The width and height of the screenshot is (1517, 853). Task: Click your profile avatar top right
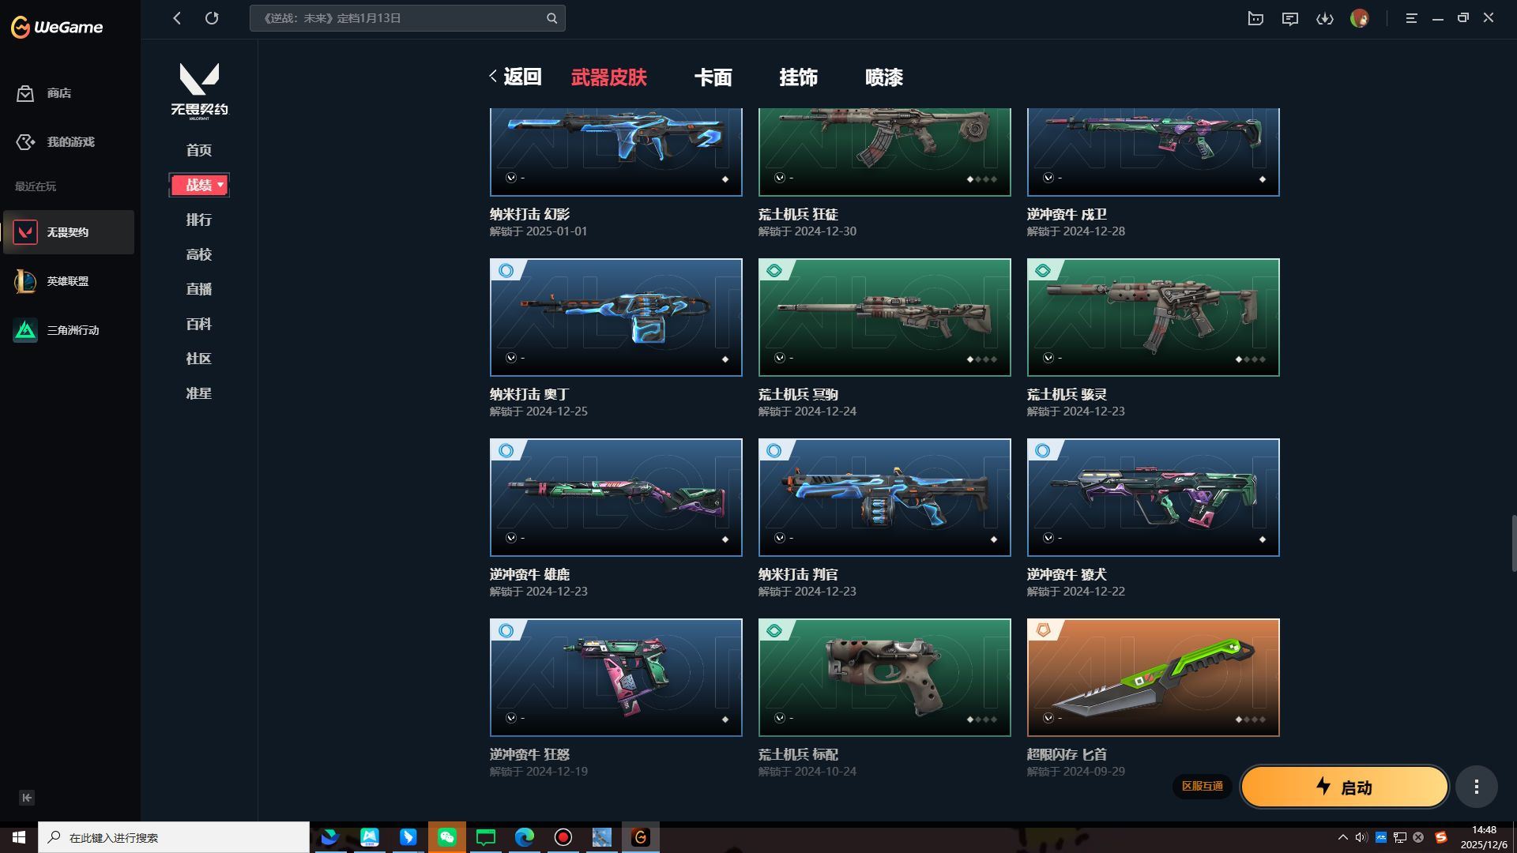point(1361,18)
